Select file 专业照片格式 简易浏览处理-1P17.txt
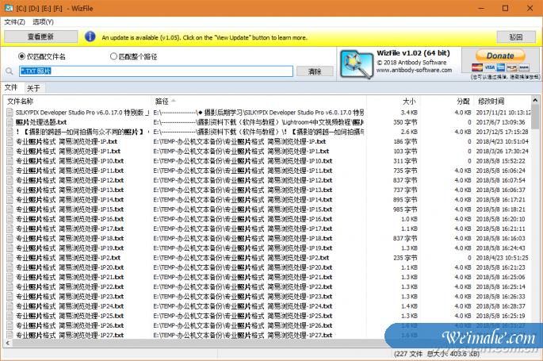This screenshot has width=543, height=361. [x=70, y=229]
